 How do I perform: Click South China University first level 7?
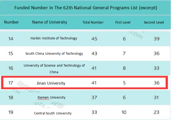(x=124, y=54)
